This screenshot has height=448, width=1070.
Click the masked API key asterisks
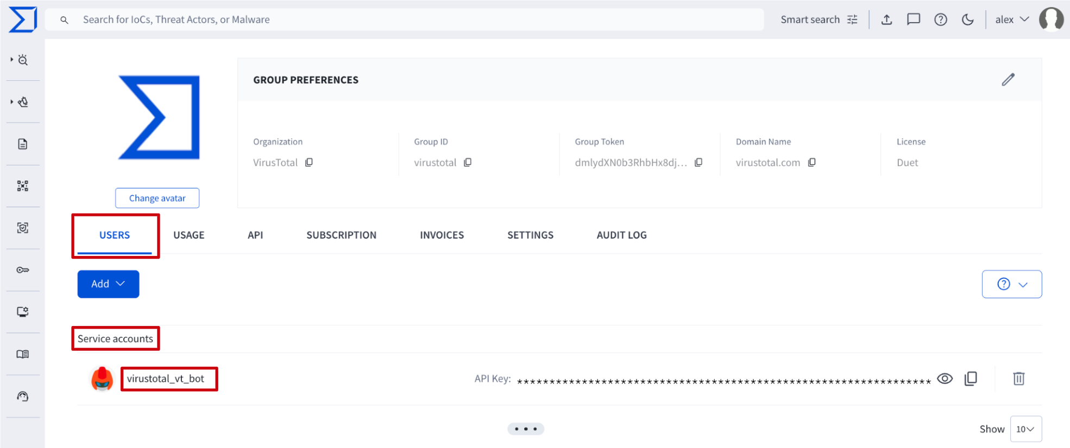point(724,381)
